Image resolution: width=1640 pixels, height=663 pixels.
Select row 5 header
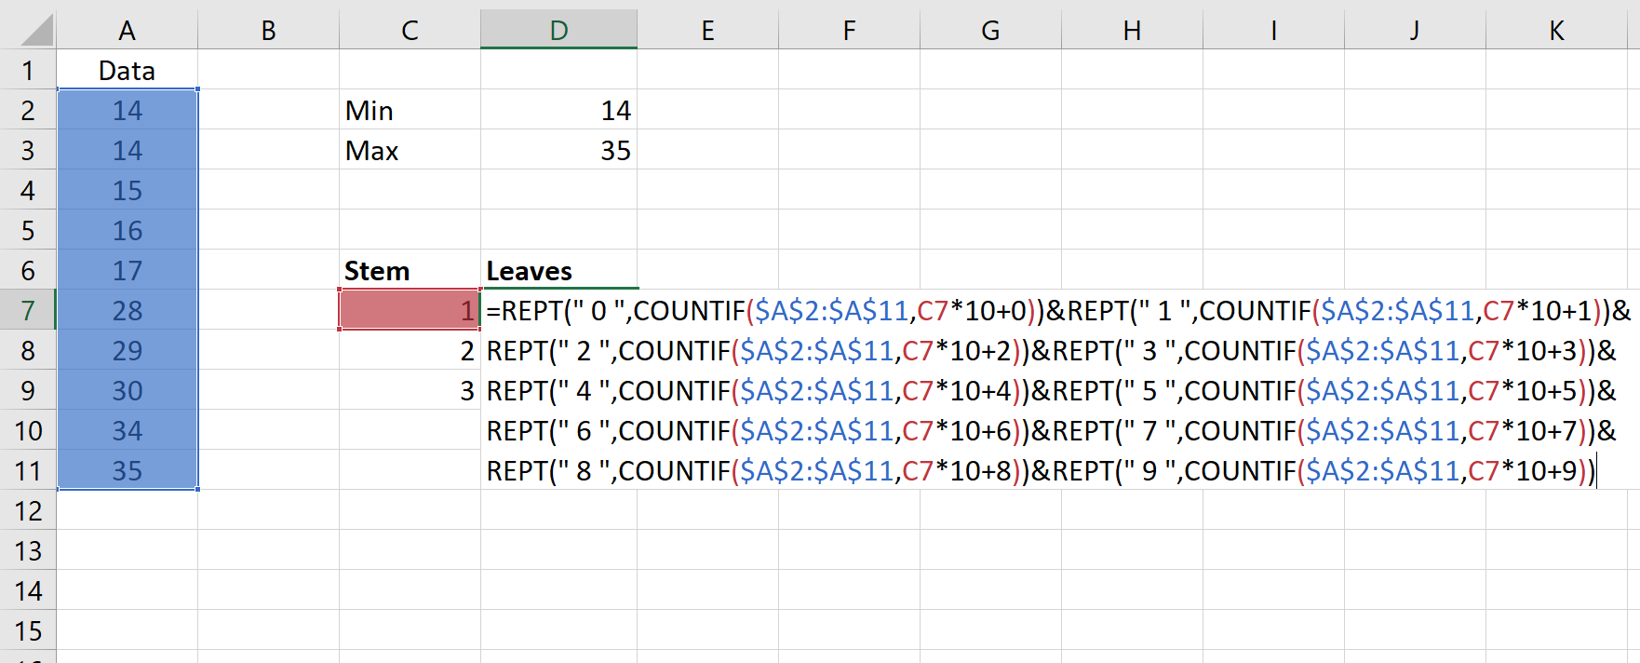28,230
